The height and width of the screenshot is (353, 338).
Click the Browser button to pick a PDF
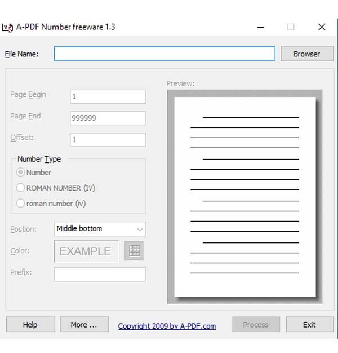(x=307, y=54)
